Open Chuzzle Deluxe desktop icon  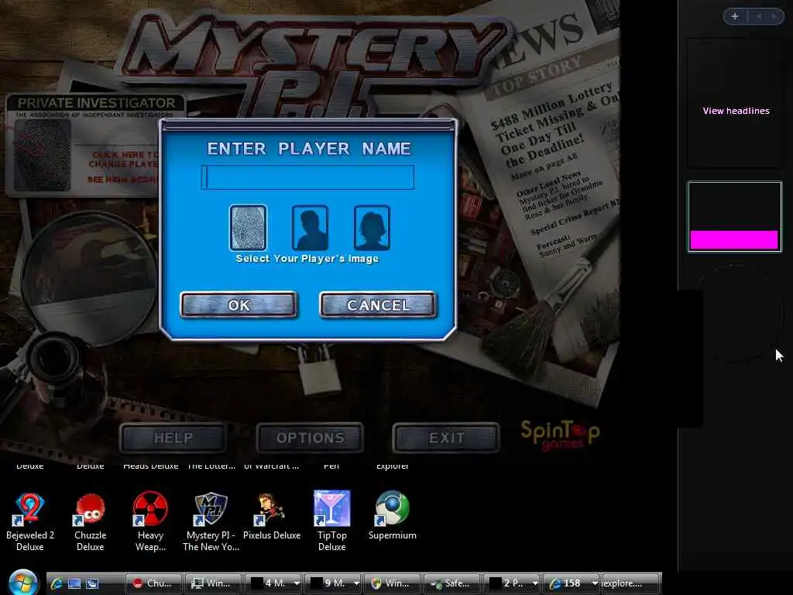point(90,521)
